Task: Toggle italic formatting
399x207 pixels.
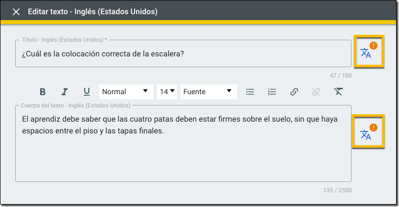Action: coord(65,92)
